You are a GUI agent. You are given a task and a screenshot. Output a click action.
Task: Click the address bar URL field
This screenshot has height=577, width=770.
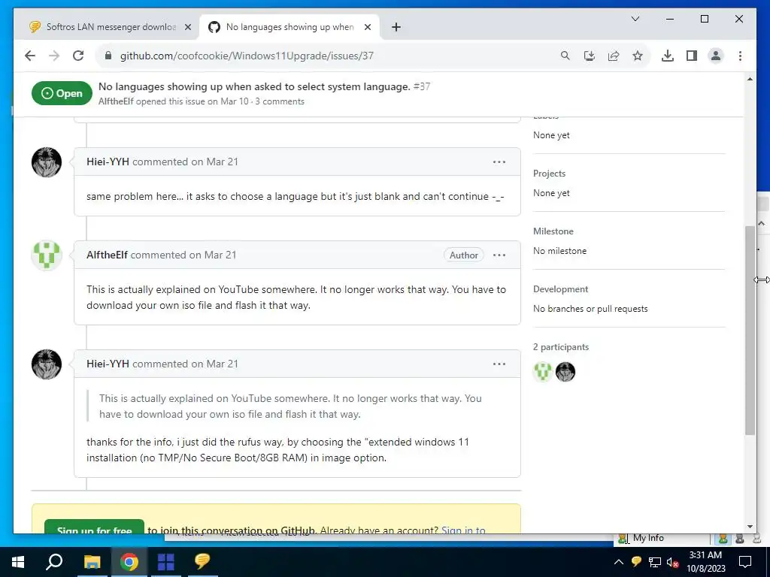pos(324,56)
